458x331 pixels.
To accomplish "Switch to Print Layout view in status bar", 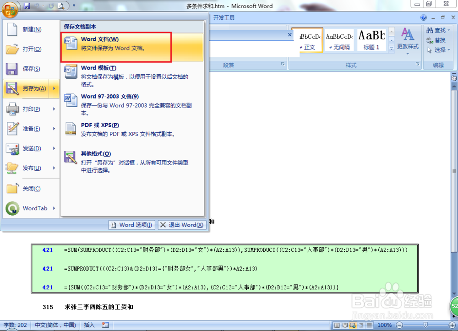I will tap(337, 324).
